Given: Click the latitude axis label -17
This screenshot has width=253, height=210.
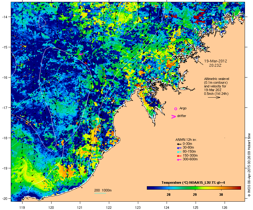Looking at the screenshot, I should pyautogui.click(x=4, y=107).
